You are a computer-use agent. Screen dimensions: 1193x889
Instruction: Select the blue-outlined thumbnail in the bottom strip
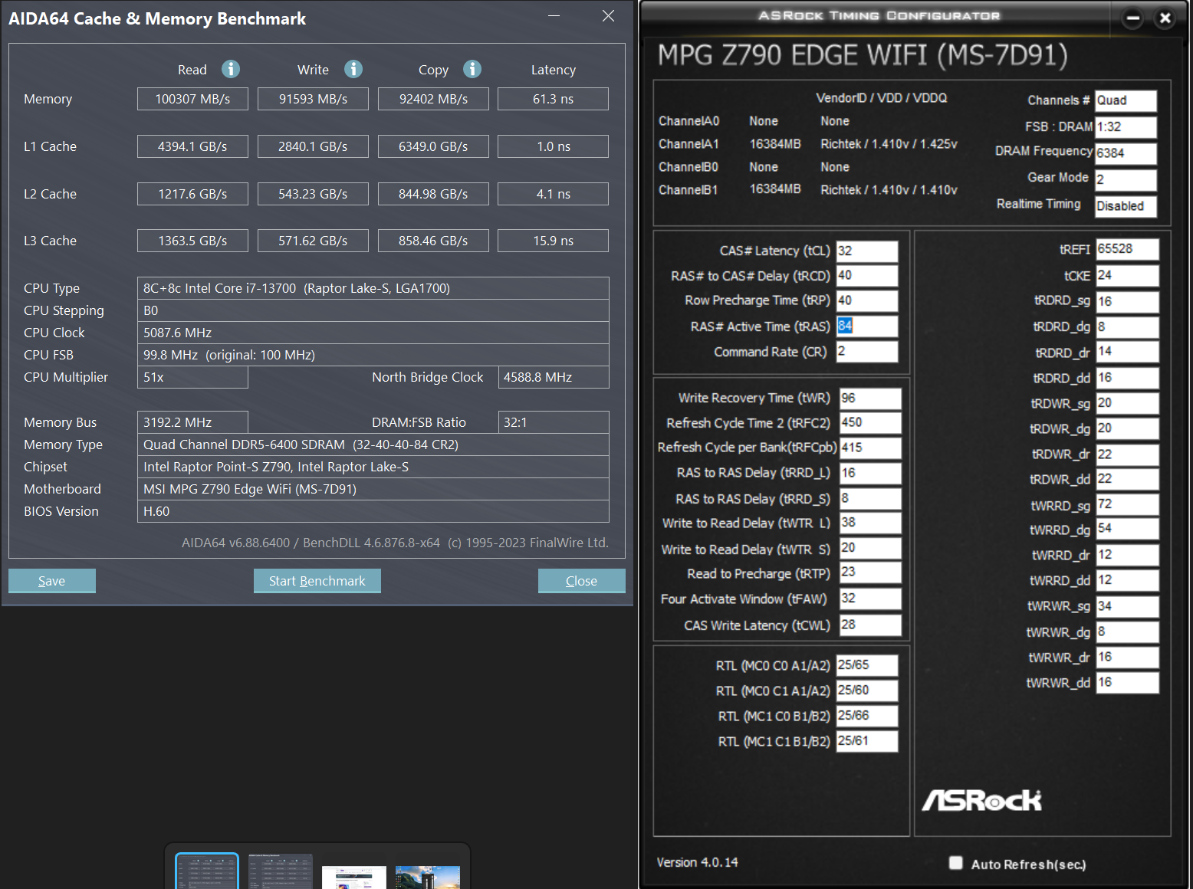[207, 871]
